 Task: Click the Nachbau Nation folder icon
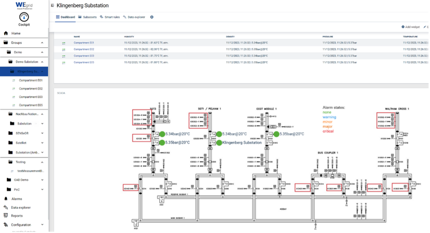click(10, 114)
